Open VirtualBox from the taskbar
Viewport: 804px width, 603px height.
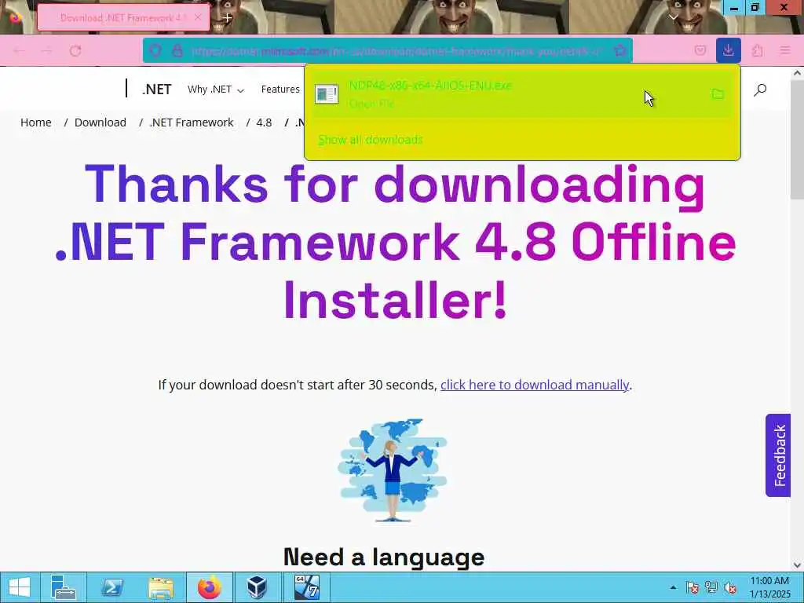click(x=258, y=587)
